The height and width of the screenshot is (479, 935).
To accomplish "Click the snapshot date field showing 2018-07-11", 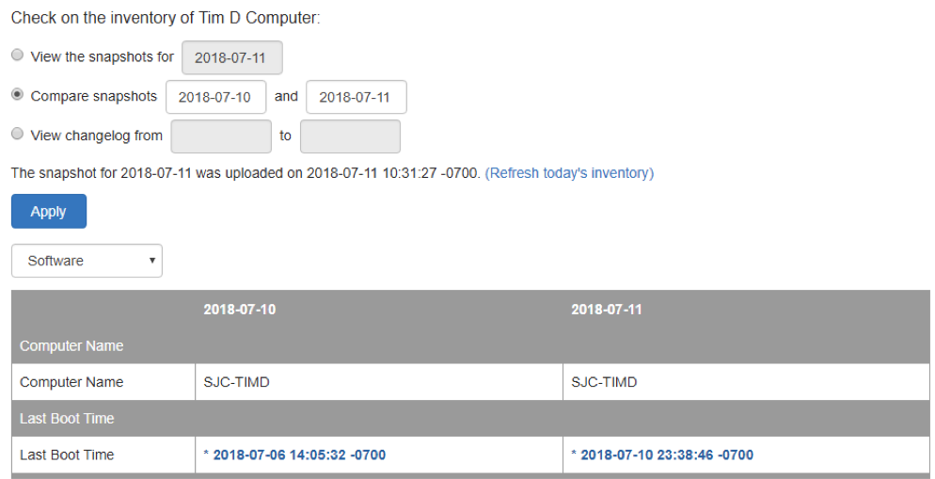I will click(x=231, y=57).
